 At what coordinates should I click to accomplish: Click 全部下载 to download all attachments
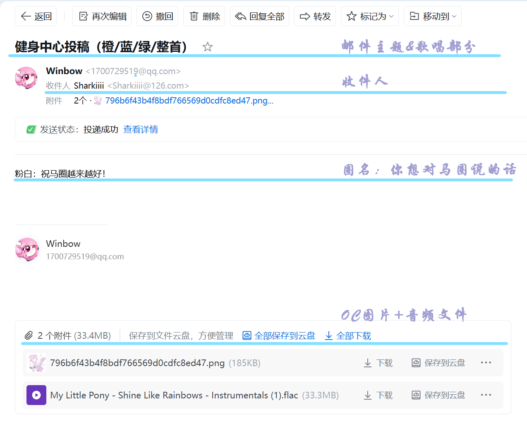(348, 335)
